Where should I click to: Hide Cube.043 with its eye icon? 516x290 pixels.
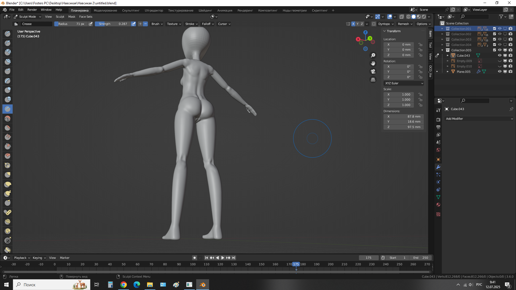click(x=500, y=56)
